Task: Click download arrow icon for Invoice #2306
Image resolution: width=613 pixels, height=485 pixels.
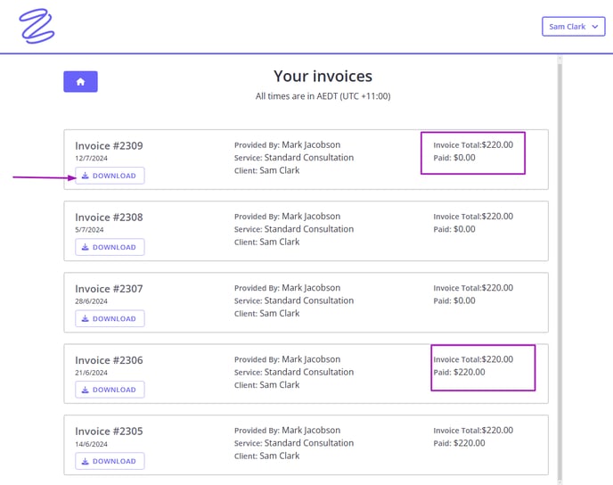Action: coord(85,390)
